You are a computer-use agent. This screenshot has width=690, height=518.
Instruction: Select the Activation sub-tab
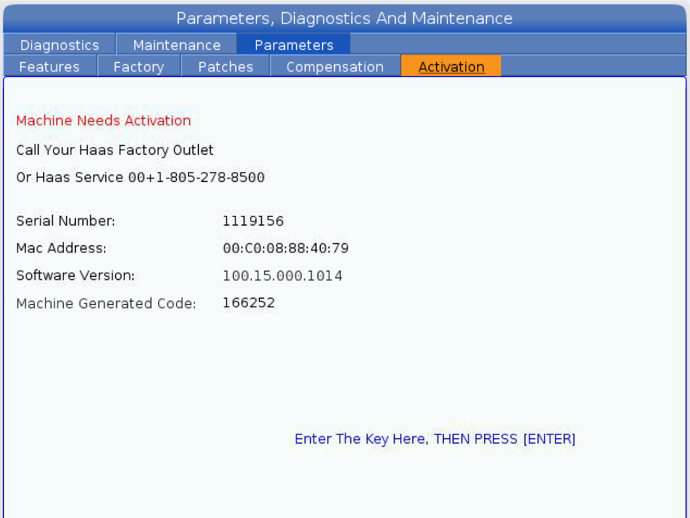point(451,67)
